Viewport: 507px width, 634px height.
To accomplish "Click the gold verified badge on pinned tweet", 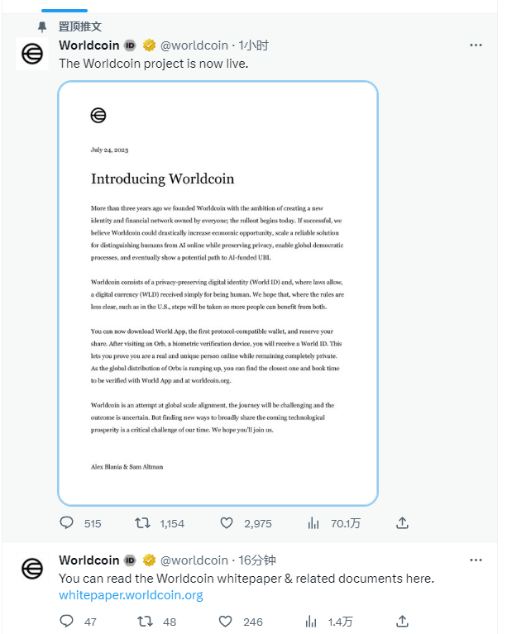I will pyautogui.click(x=150, y=45).
